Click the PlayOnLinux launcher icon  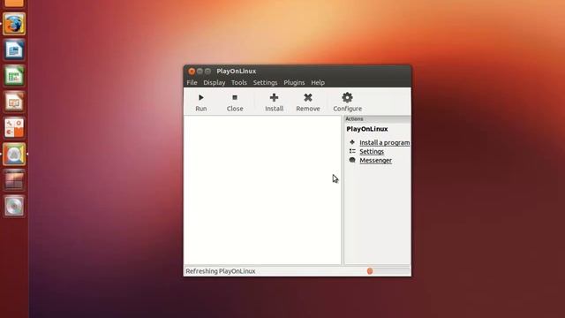(14, 154)
